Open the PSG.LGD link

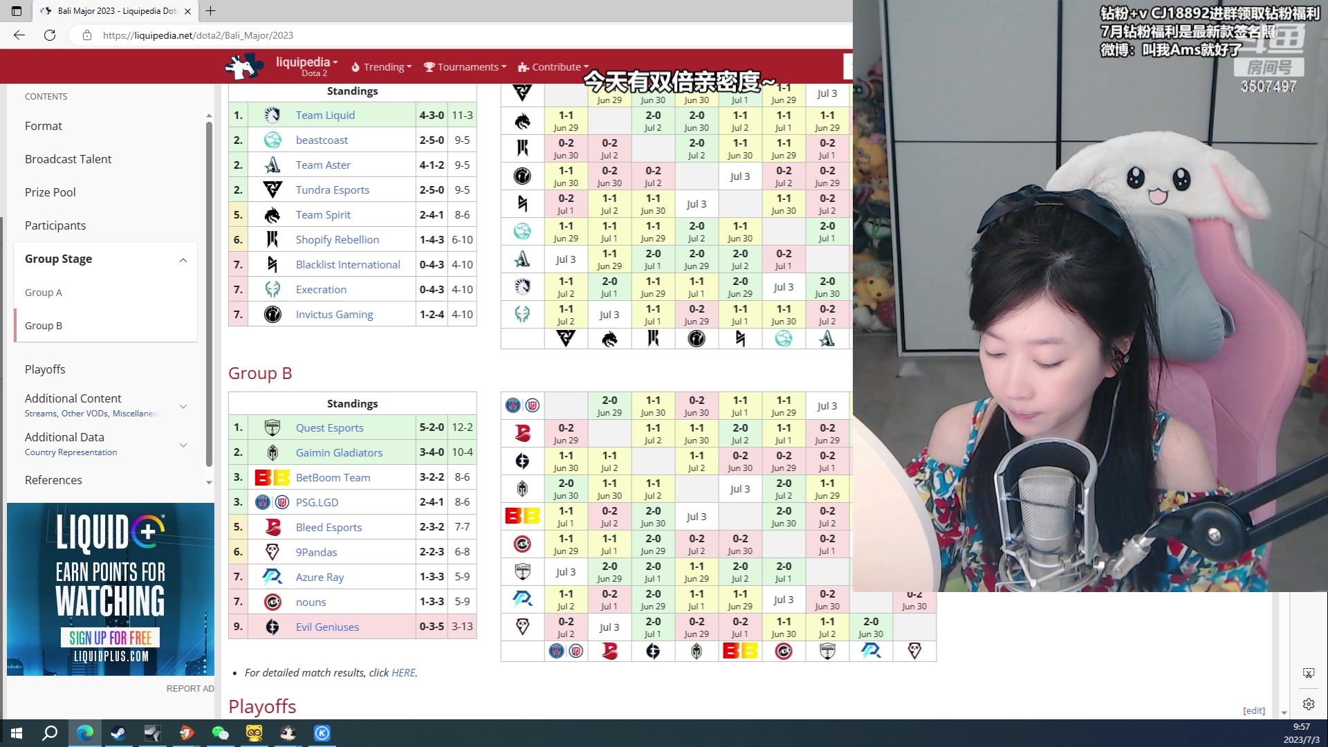point(317,503)
